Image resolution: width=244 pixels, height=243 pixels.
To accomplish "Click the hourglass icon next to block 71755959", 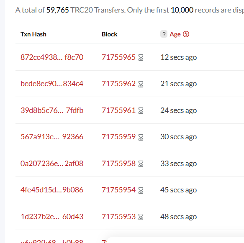I will [141, 138].
